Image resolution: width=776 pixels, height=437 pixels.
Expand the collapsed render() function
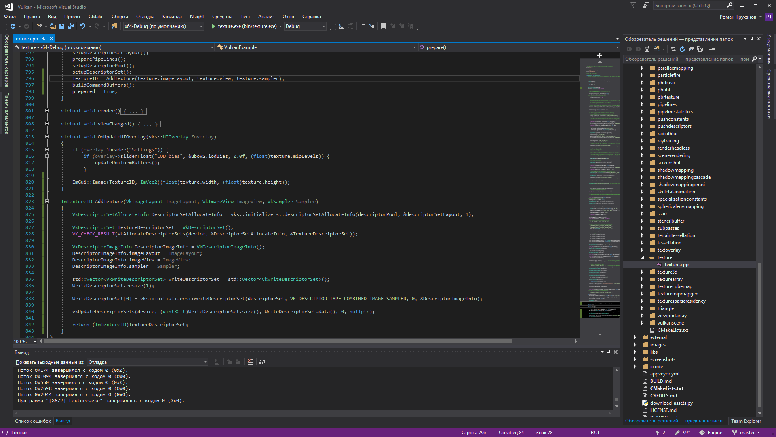pos(47,111)
